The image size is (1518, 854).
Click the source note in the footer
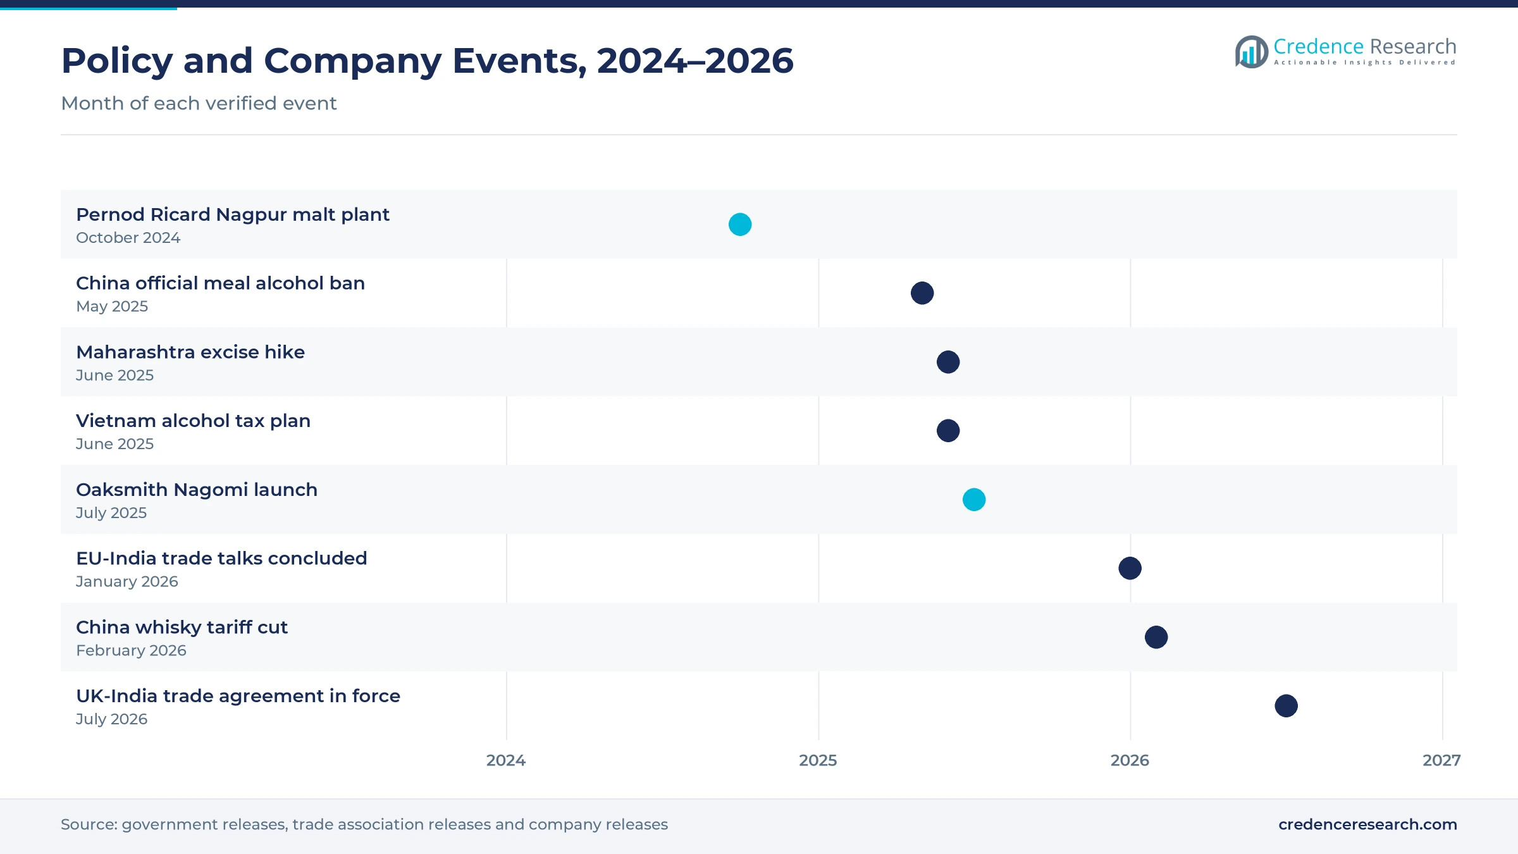point(364,824)
